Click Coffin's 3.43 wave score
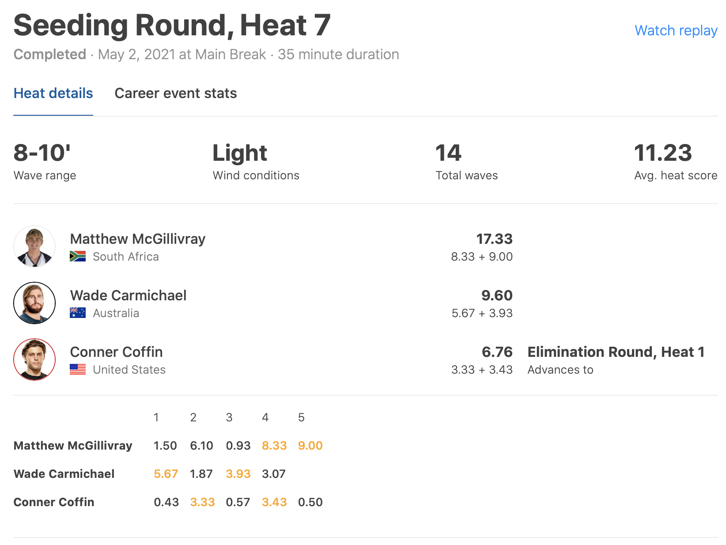Viewport: 726px width, 545px height. [x=274, y=502]
